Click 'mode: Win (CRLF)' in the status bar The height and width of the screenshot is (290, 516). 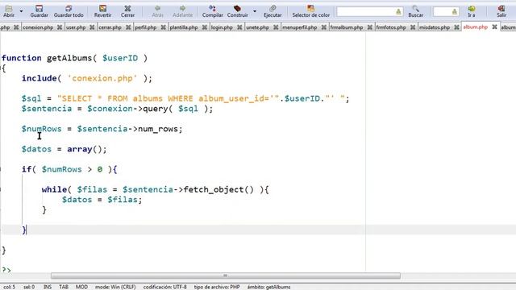coord(115,287)
